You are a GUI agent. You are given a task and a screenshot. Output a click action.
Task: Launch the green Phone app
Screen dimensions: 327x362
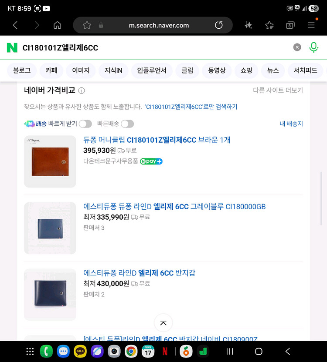click(x=46, y=352)
